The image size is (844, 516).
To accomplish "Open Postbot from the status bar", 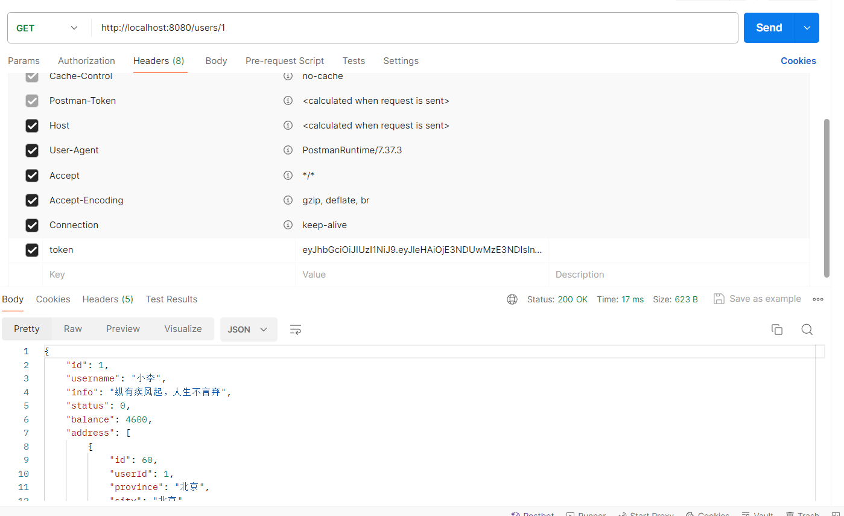I will click(x=531, y=513).
